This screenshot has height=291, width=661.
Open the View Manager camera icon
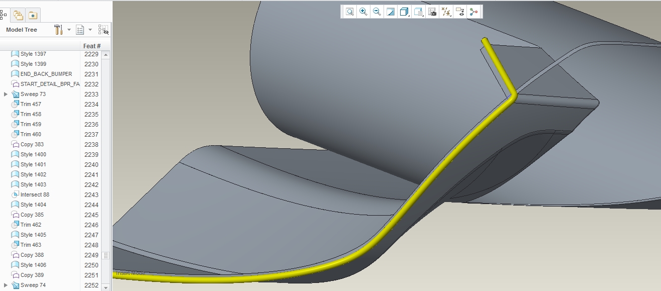coord(432,12)
